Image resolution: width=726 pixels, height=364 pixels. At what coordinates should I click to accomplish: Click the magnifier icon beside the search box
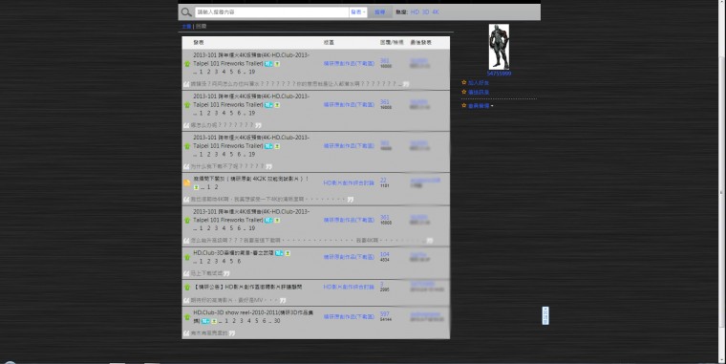point(186,12)
